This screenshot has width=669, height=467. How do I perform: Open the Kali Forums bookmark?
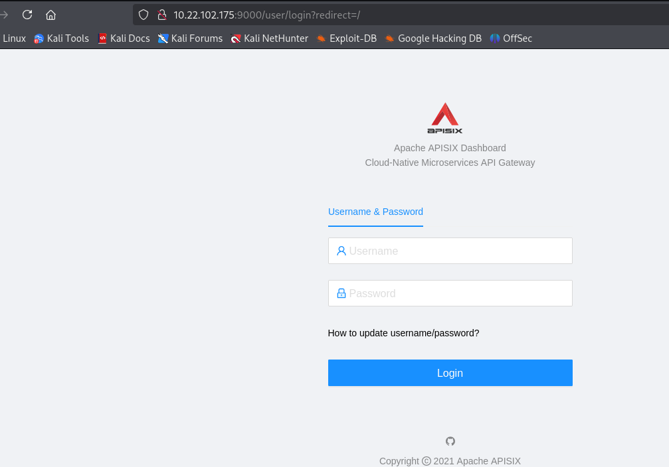click(190, 38)
